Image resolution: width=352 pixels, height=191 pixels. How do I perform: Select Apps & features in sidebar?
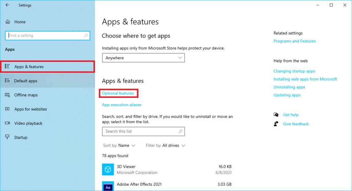(47, 67)
